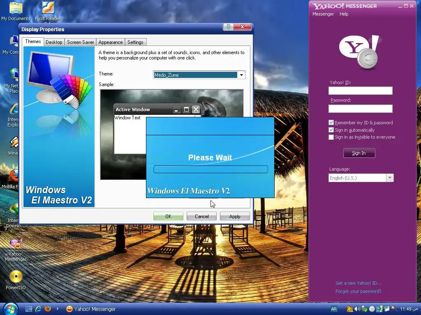The height and width of the screenshot is (315, 421).
Task: Click Cancel in Display Properties
Action: (201, 216)
